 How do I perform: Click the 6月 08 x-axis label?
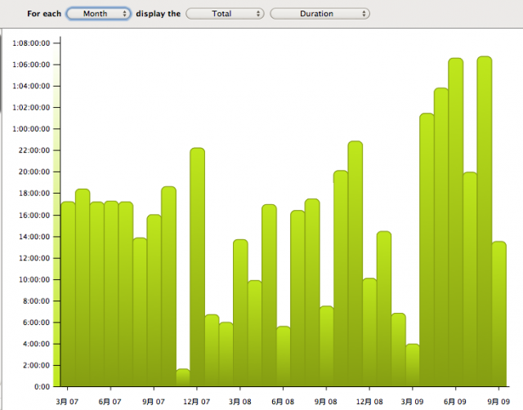(x=283, y=401)
